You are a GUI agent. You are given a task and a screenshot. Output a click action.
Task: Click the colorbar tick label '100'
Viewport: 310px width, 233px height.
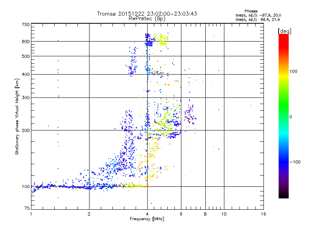pyautogui.click(x=293, y=71)
